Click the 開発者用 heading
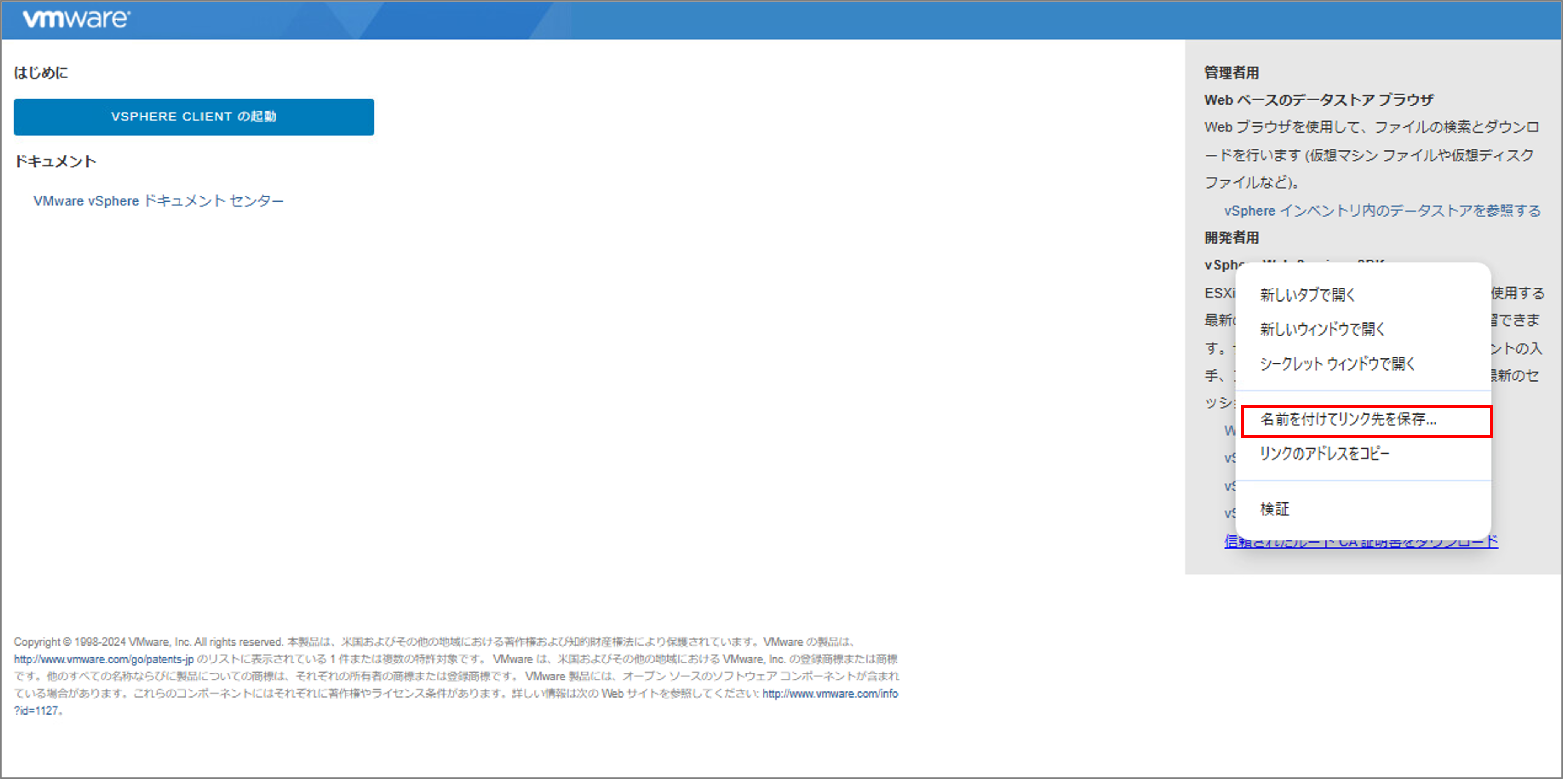This screenshot has width=1563, height=779. tap(1231, 238)
